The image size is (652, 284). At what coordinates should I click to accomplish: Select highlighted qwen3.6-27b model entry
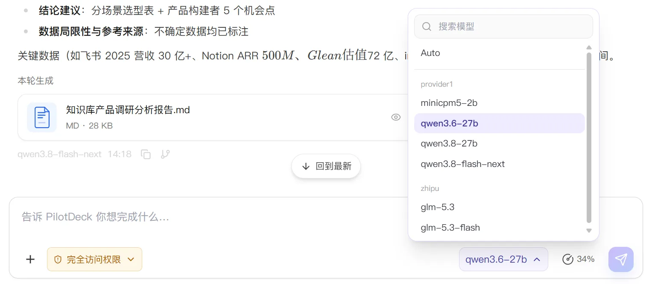tap(499, 123)
